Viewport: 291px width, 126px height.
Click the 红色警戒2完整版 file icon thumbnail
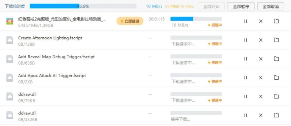point(10,21)
